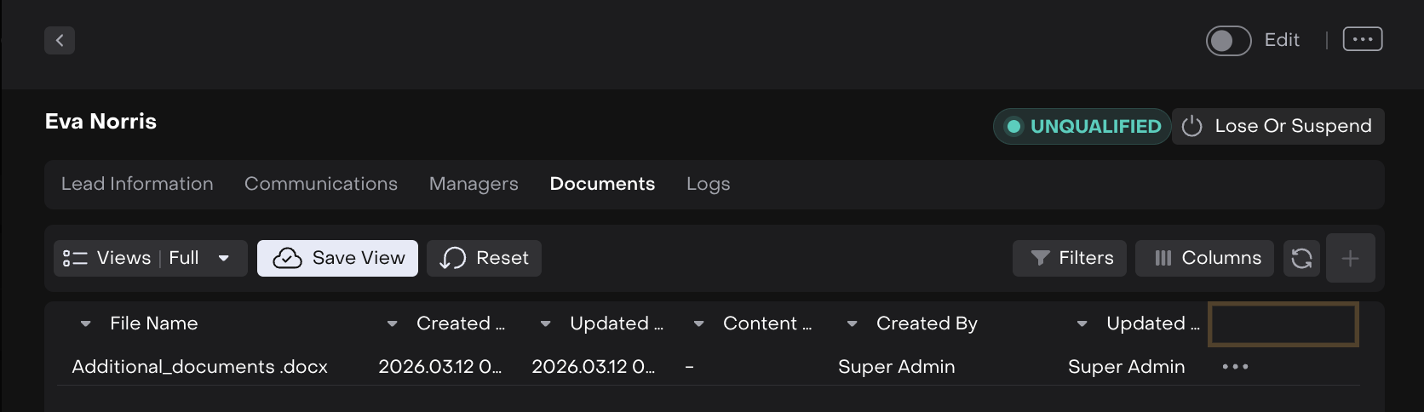This screenshot has width=1424, height=412.
Task: Open Content column header dropdown arrow
Action: point(698,323)
